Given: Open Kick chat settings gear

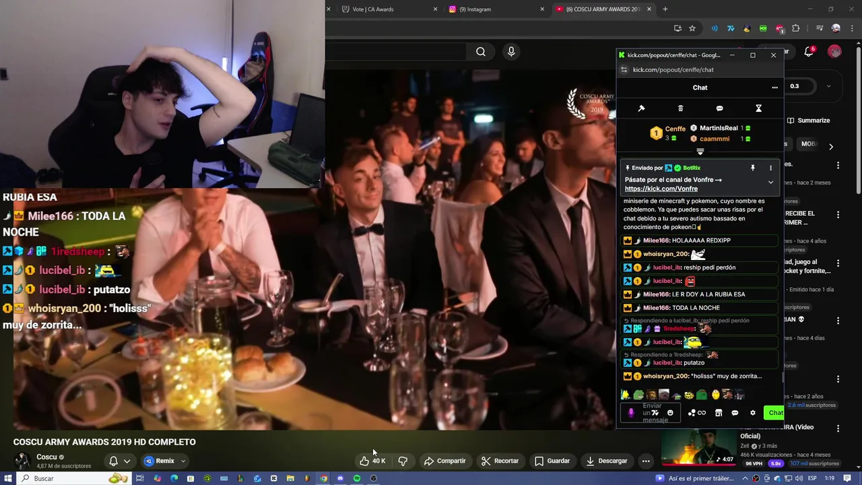Looking at the screenshot, I should [x=752, y=413].
